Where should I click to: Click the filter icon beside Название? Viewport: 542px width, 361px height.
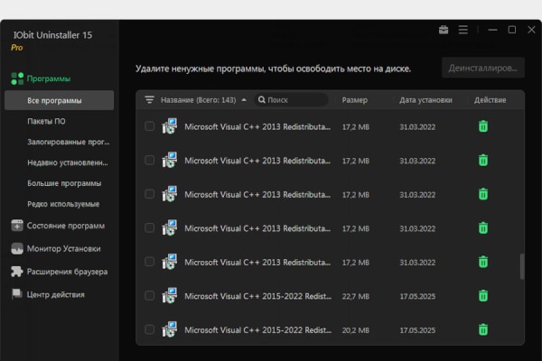[x=149, y=100]
